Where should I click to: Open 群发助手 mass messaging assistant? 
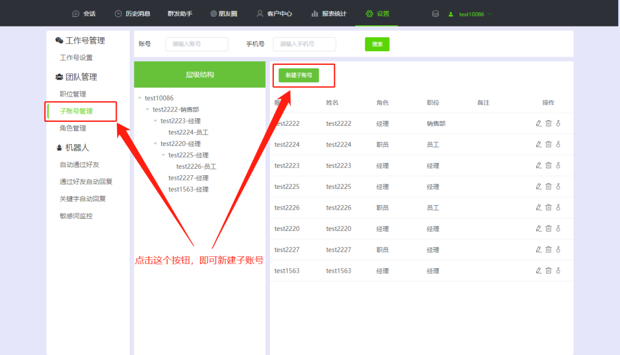(x=181, y=13)
